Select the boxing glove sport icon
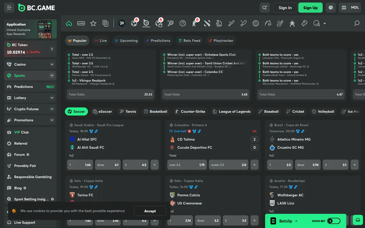 [304, 23]
